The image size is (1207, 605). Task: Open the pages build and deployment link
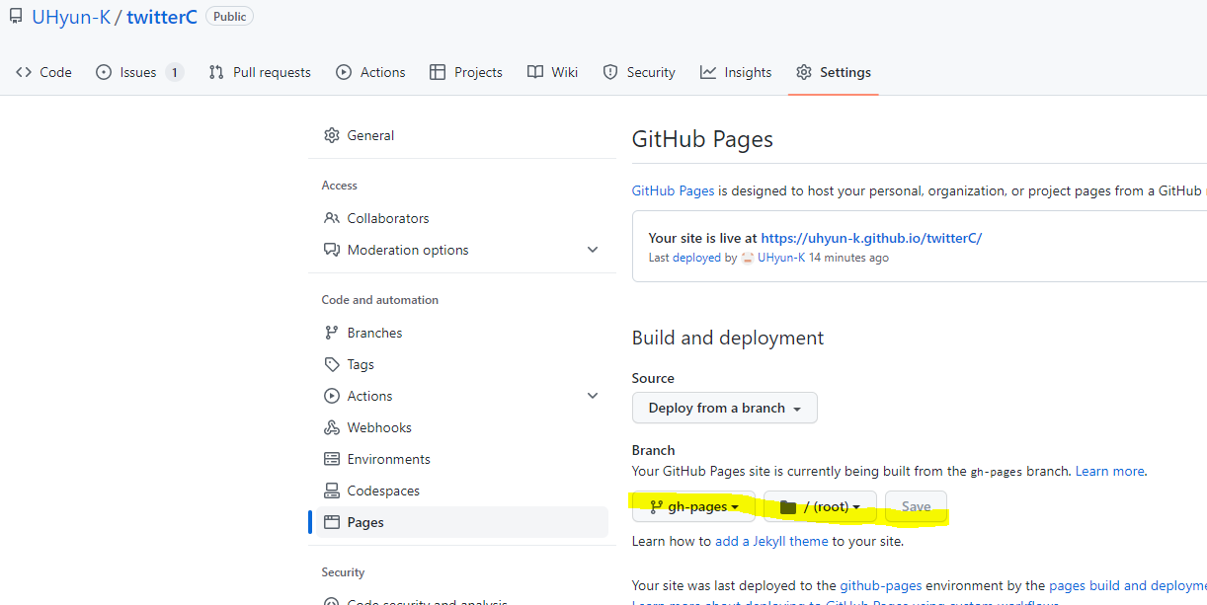(1128, 585)
